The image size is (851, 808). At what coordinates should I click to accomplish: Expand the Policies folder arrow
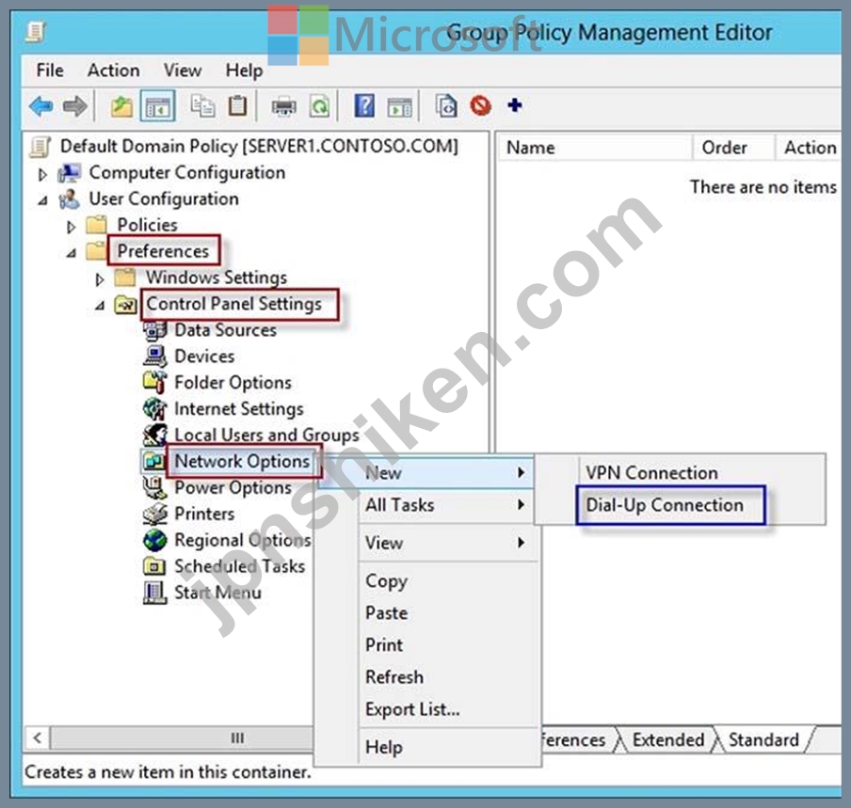(x=71, y=227)
